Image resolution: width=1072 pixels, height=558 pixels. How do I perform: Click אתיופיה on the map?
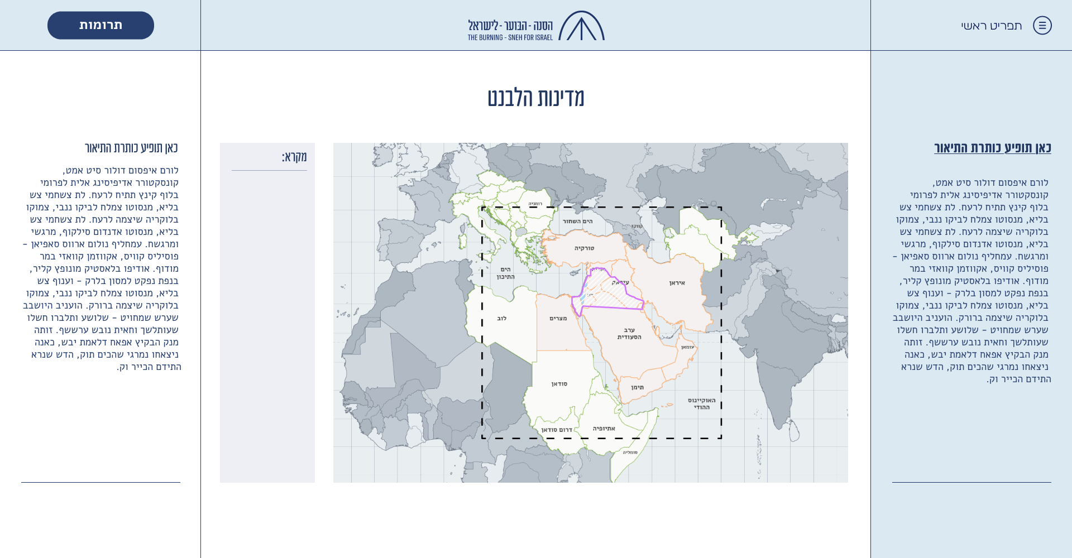pyautogui.click(x=604, y=429)
